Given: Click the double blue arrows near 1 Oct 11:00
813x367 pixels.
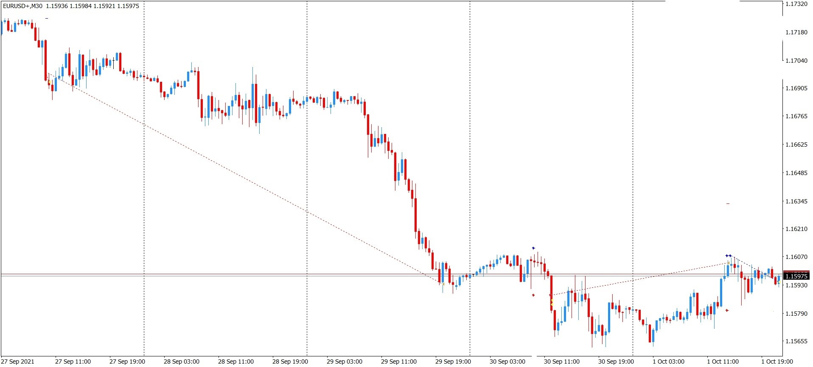Looking at the screenshot, I should pyautogui.click(x=728, y=256).
